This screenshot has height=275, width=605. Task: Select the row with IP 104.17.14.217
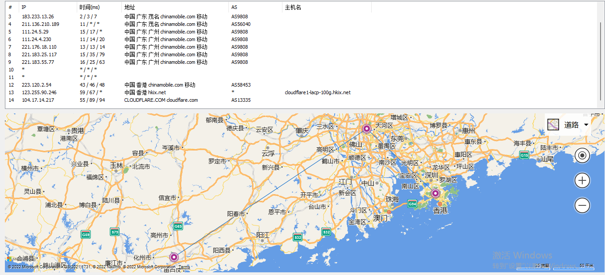point(301,100)
